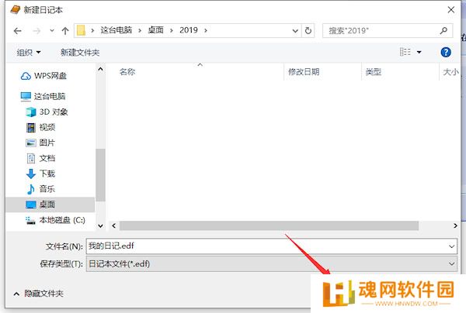This screenshot has width=466, height=313.
Task: Click the file list horizontal scrollbar thumb
Action: coord(269,226)
